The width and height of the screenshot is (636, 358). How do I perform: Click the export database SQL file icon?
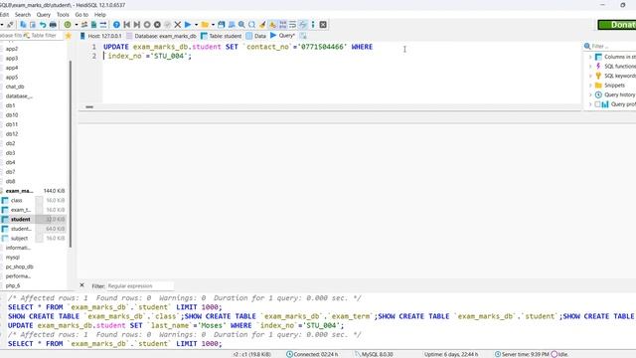[93, 25]
